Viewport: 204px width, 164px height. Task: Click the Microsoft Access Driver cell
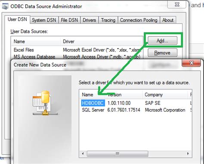click(102, 57)
